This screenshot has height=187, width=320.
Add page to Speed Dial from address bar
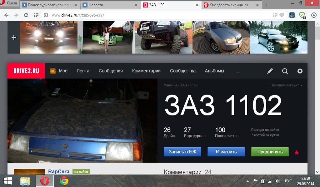275,15
